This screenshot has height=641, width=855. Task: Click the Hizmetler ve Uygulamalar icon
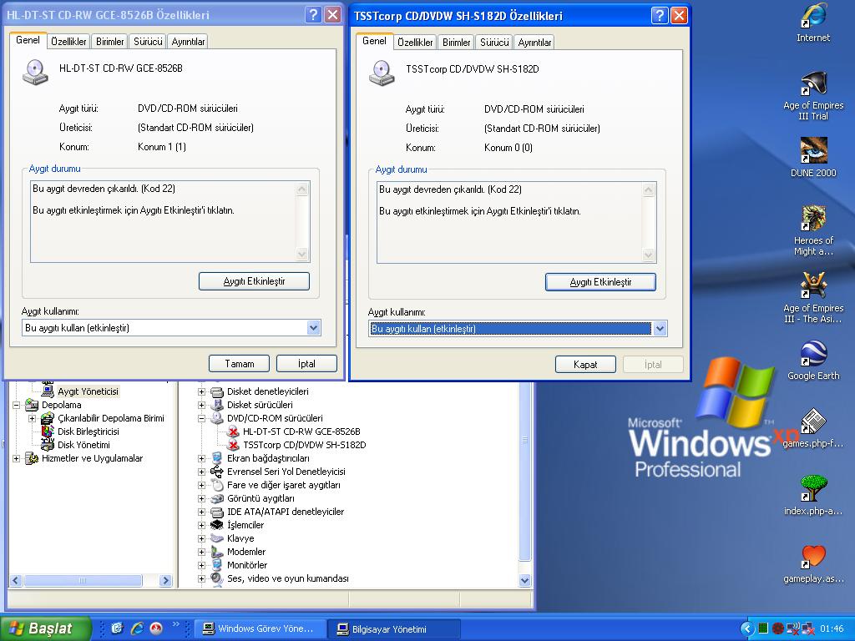coord(32,458)
